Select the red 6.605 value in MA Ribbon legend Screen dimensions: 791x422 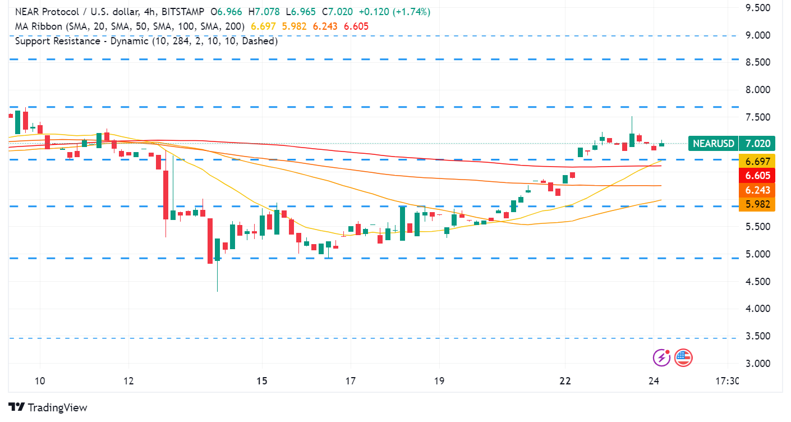(356, 26)
